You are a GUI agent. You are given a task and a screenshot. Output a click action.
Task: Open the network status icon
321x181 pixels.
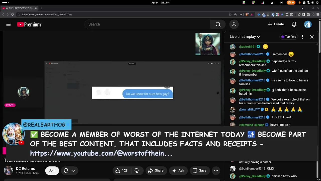(304, 3)
